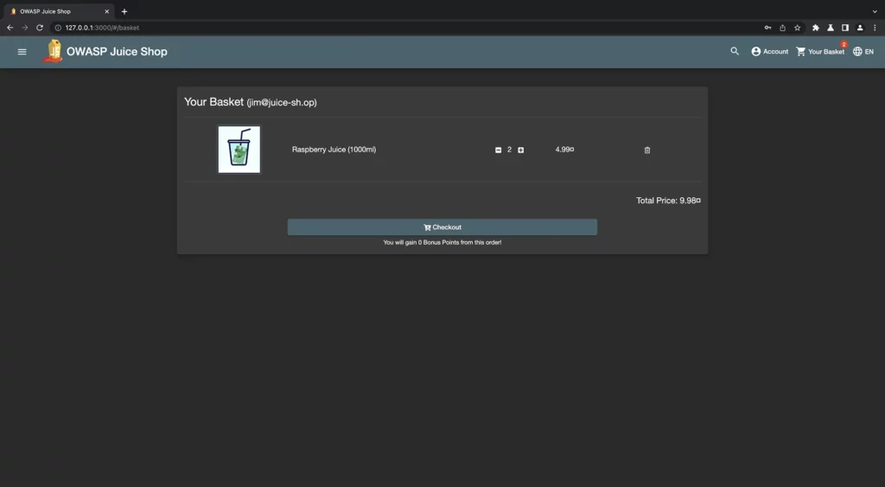
Task: Click the basket count badge showing 2
Action: 844,44
